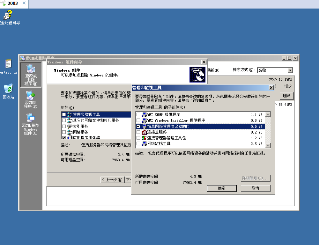Click the 索引服务 component icon
The width and height of the screenshot is (319, 245).
point(70,126)
